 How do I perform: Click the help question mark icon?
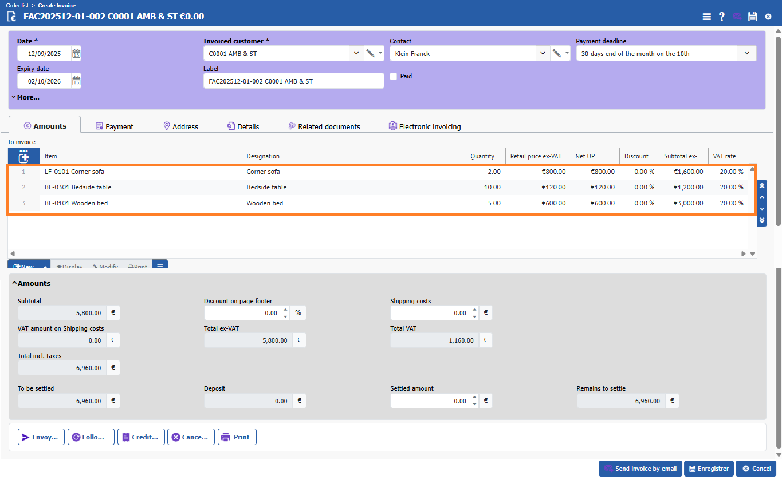point(722,17)
